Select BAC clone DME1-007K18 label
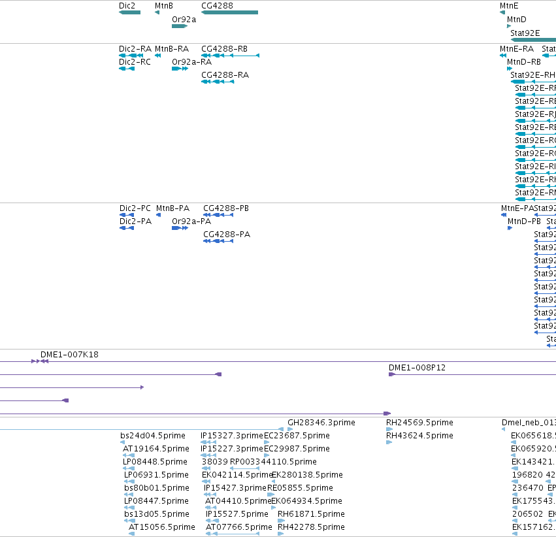This screenshot has height=537, width=556. (x=69, y=355)
